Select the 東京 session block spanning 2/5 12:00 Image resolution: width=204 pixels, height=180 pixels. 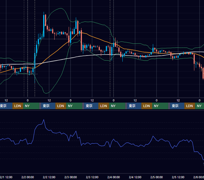177,106
